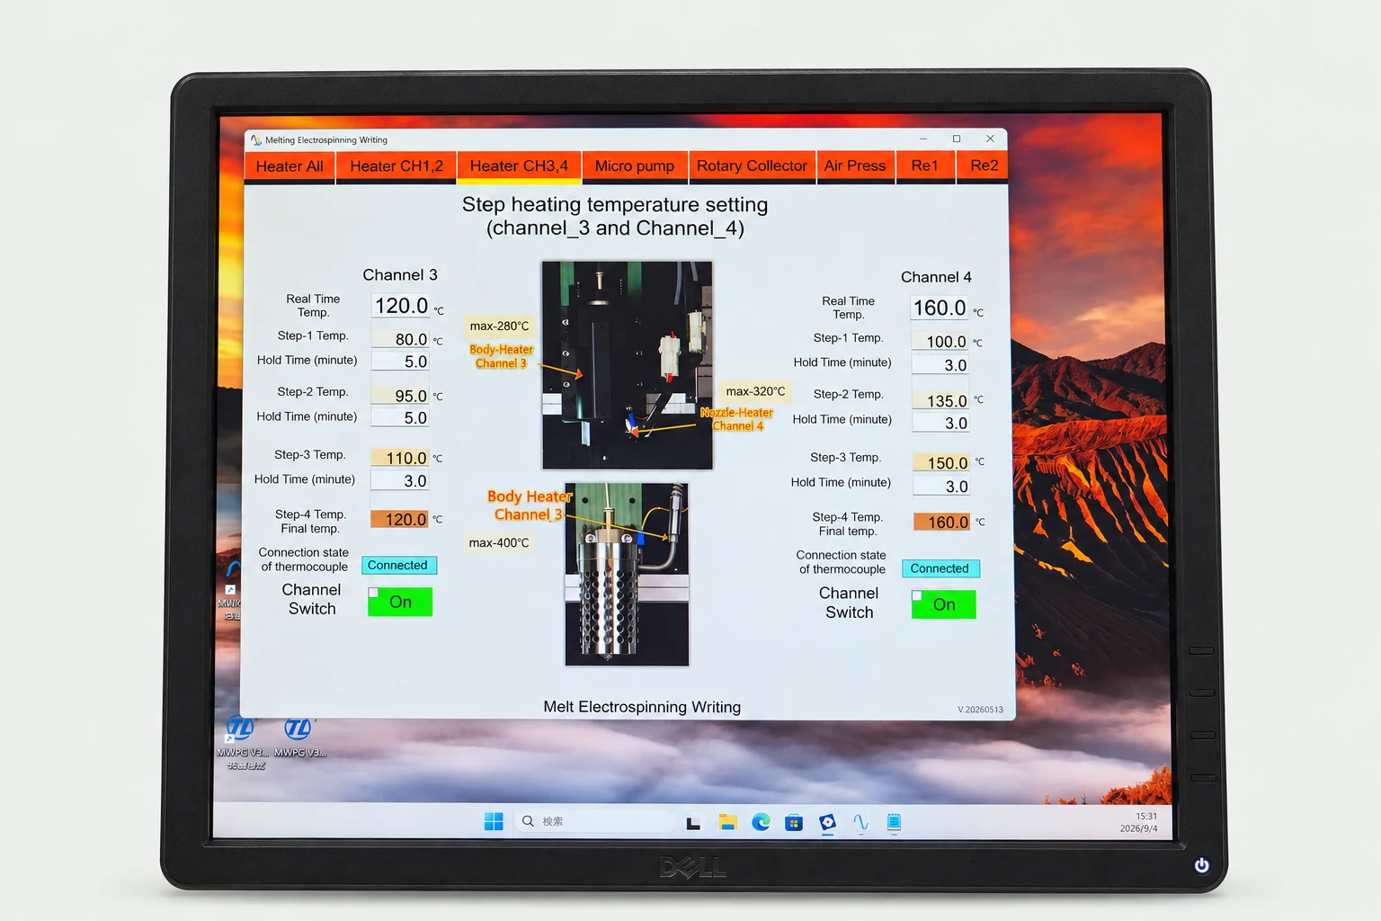Edit Channel 3 Step-4 final temp 120.0

coord(400,519)
